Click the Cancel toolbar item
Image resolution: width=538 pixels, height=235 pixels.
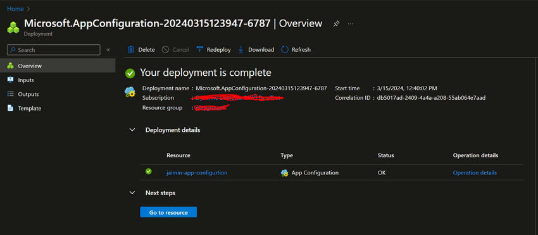click(x=175, y=50)
